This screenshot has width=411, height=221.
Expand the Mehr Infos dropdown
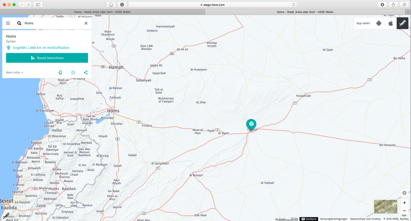[x=14, y=73]
